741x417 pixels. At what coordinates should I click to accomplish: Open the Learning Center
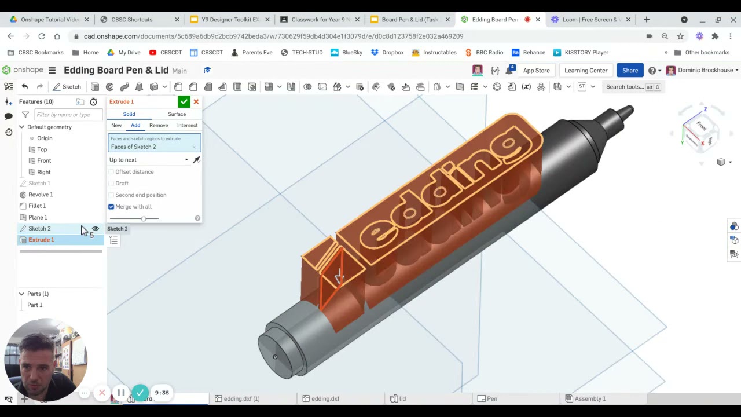586,71
